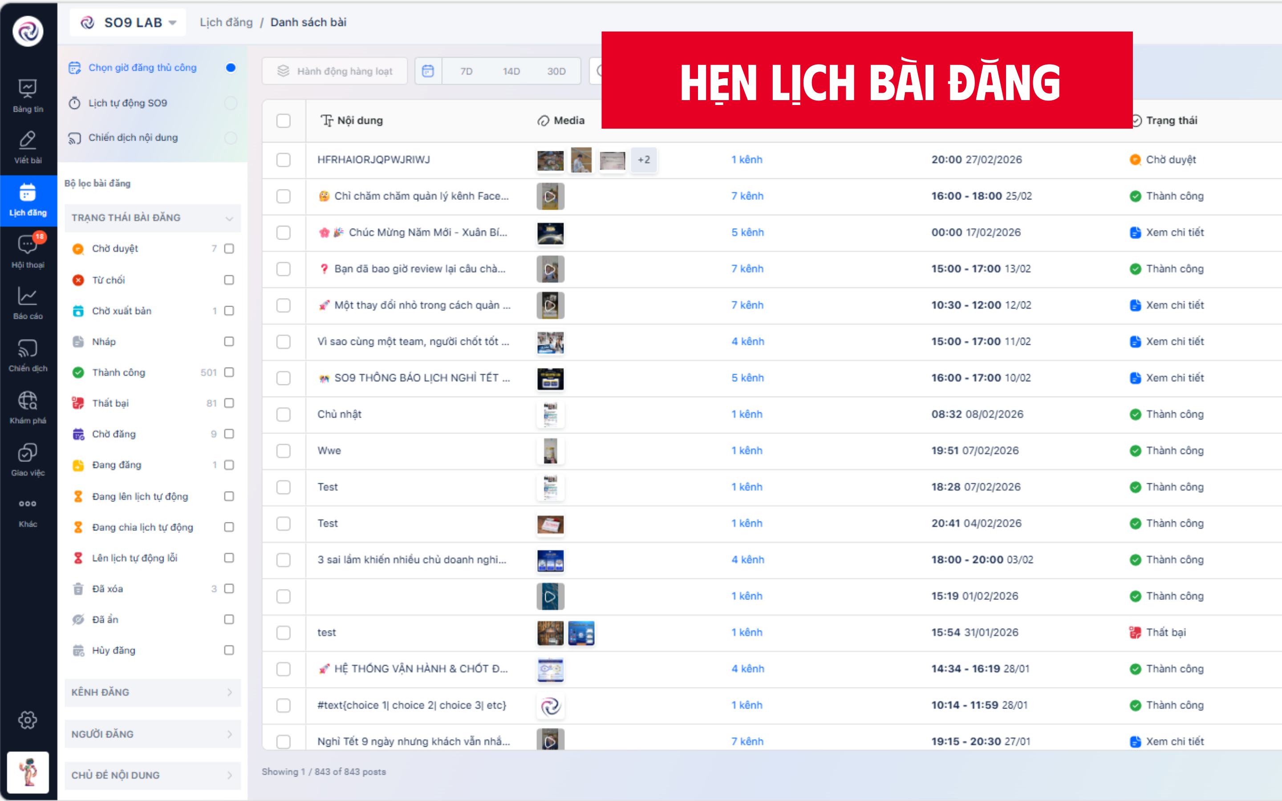Sort by the Nội dung column header
The image size is (1282, 801).
point(352,121)
